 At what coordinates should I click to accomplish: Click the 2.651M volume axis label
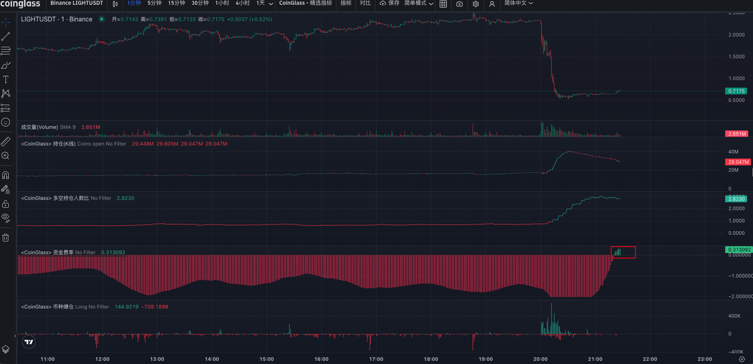(736, 133)
